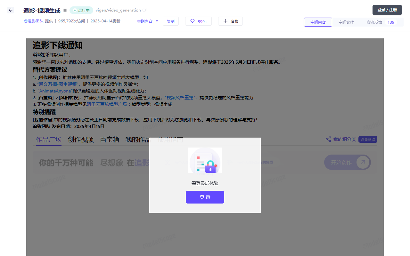This screenshot has height=256, width=410.
Task: Select the 作品广场 tab
Action: [x=49, y=140]
